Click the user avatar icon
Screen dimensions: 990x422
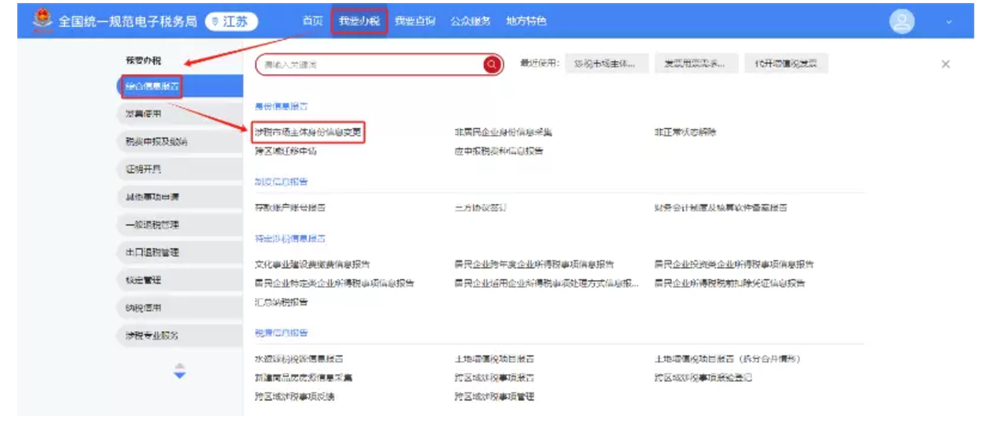pos(902,21)
